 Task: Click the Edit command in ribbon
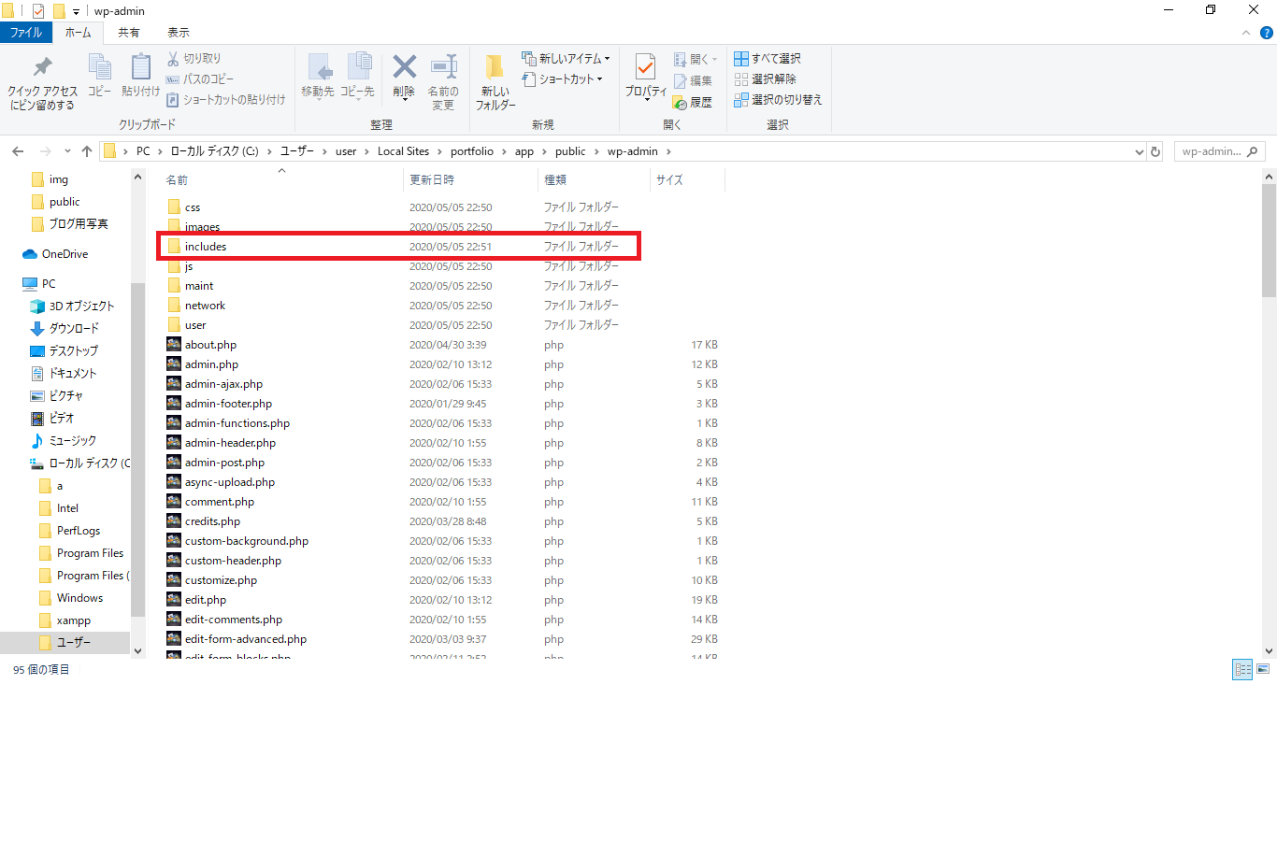(x=694, y=80)
